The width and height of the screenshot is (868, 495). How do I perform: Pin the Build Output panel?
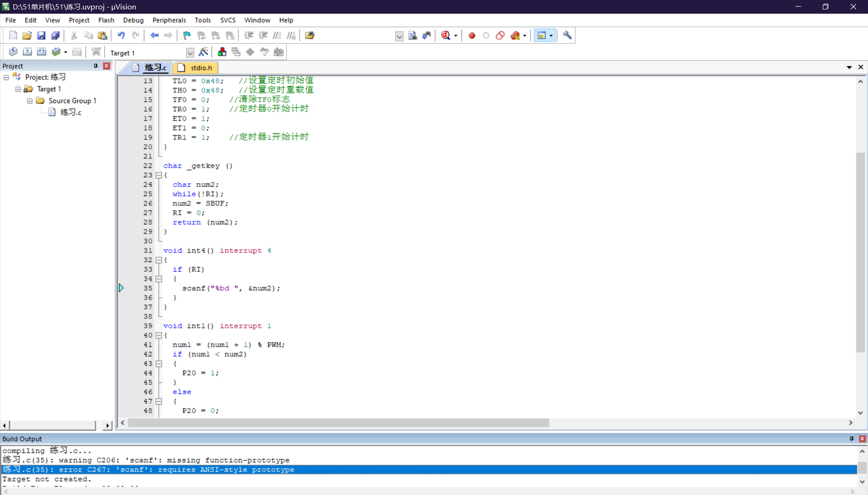click(x=852, y=438)
